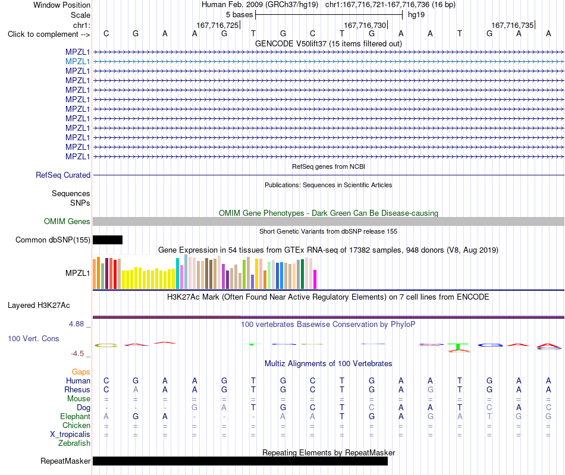This screenshot has width=565, height=475.
Task: Open the GENCODE V50lift37 track title
Action: pos(328,43)
